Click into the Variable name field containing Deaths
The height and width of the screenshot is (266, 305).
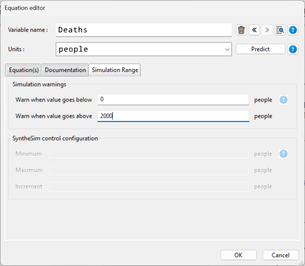click(144, 30)
